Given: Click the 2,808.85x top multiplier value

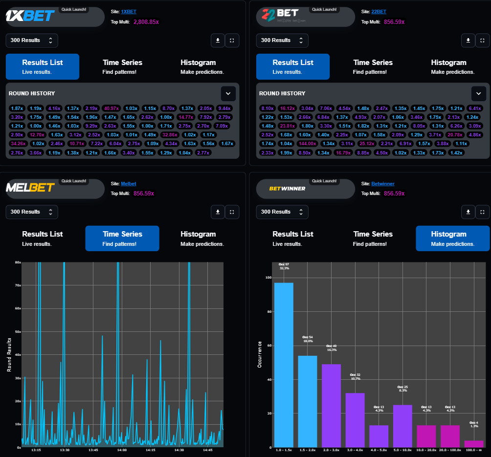Looking at the screenshot, I should pos(146,22).
